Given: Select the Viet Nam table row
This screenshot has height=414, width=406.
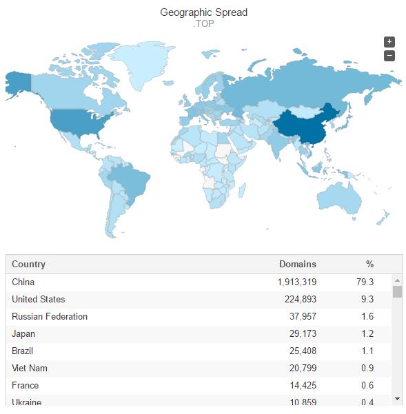Looking at the screenshot, I should click(x=198, y=369).
